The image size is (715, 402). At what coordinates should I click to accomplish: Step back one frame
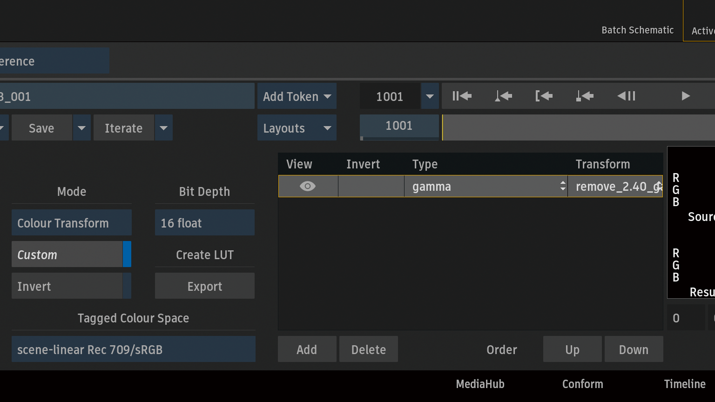click(626, 96)
